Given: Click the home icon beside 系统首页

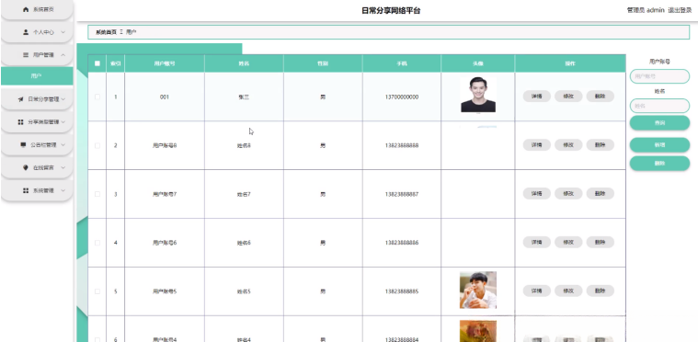Looking at the screenshot, I should click(x=26, y=9).
